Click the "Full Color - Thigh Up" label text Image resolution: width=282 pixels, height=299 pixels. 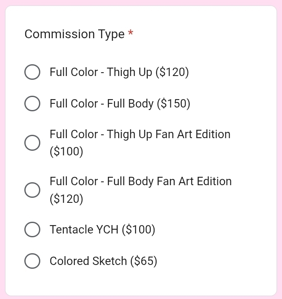point(101,72)
